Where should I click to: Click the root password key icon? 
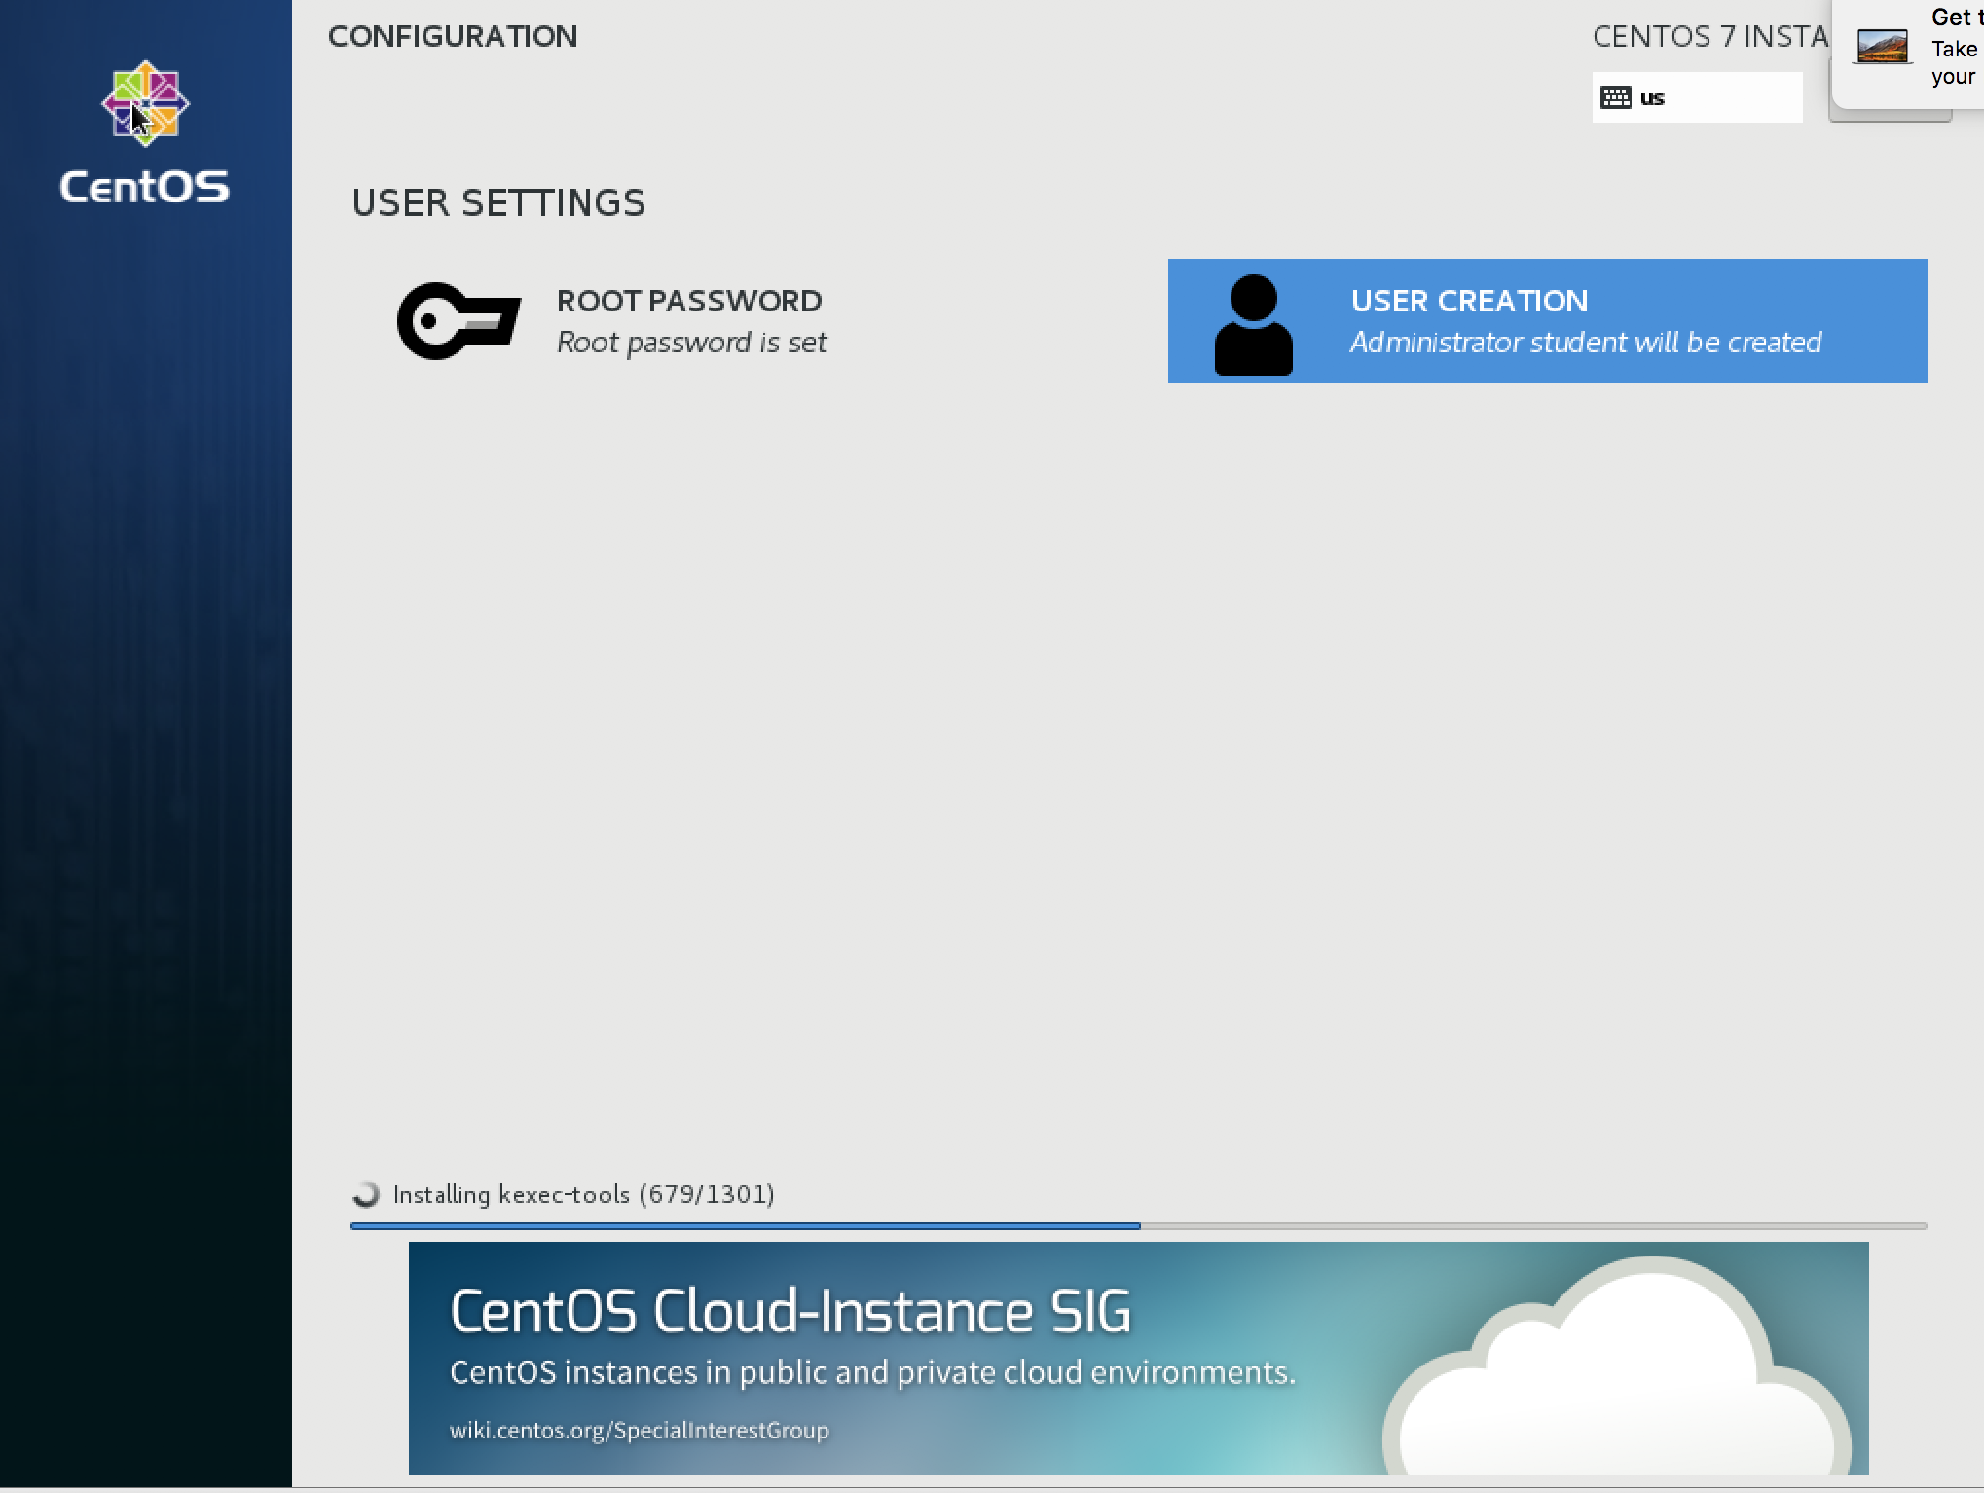[x=459, y=321]
